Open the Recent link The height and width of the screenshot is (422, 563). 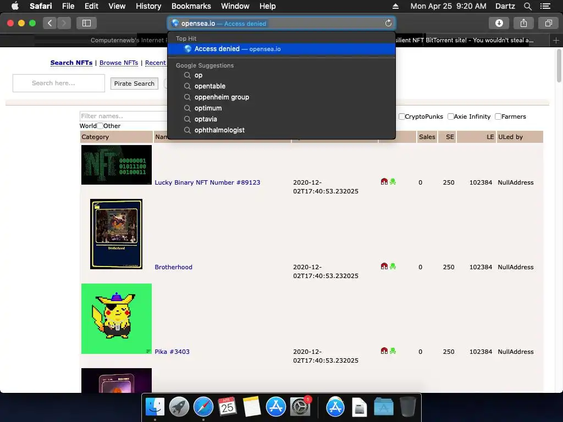pos(156,63)
